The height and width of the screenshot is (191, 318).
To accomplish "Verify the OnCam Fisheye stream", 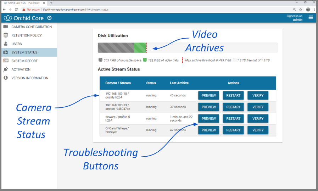I will click(x=258, y=130).
